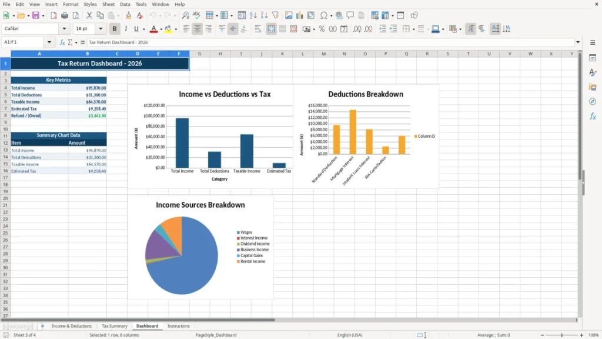Open the Function Wizard
This screenshot has width=602, height=339.
[62, 42]
